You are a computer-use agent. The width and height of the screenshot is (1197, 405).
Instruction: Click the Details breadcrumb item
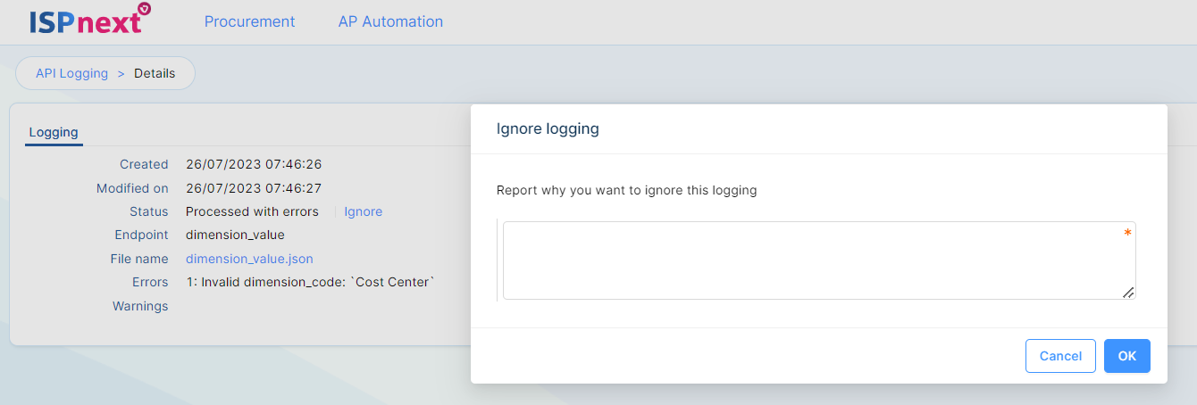[155, 73]
